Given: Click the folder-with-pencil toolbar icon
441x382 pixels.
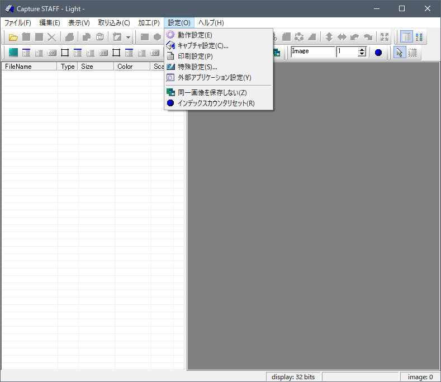Looking at the screenshot, I should pyautogui.click(x=117, y=37).
